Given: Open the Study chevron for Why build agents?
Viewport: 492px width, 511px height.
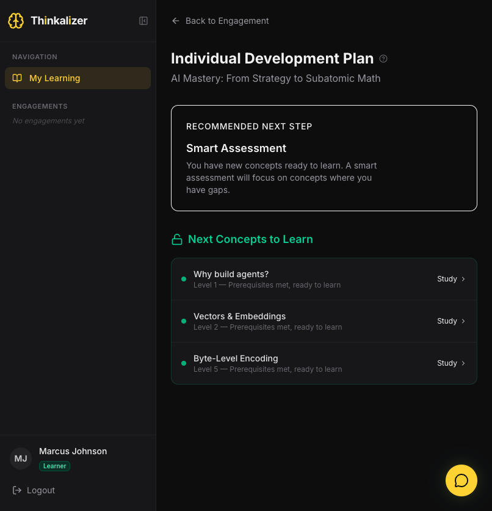Looking at the screenshot, I should coord(463,279).
